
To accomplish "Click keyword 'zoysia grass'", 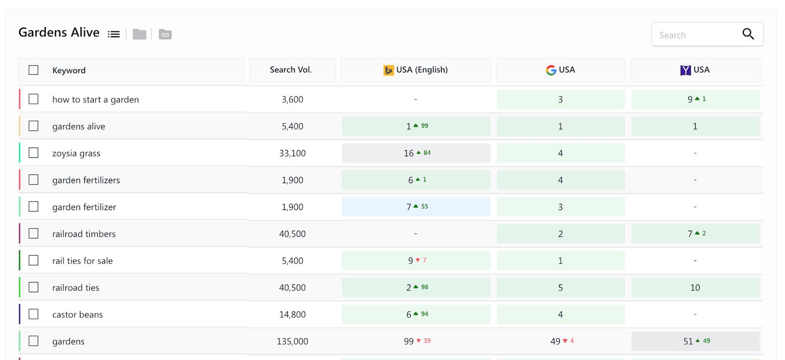I will [x=76, y=153].
